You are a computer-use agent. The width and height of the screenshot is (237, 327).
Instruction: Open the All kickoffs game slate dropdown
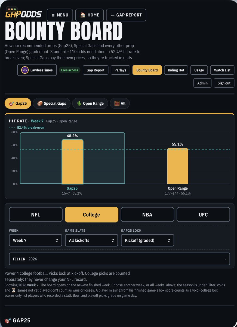click(x=91, y=240)
